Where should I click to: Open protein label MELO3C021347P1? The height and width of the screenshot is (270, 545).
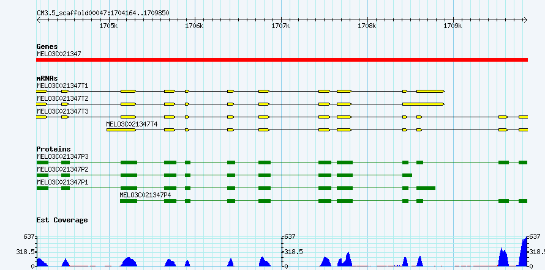(62, 182)
